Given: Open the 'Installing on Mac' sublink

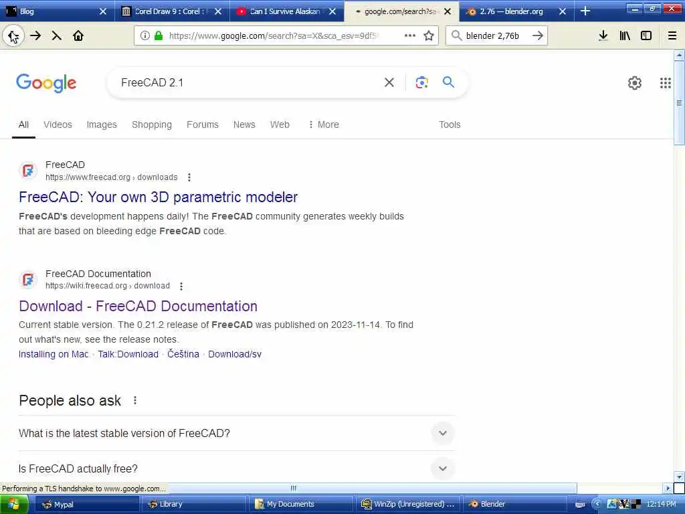Looking at the screenshot, I should coord(54,354).
